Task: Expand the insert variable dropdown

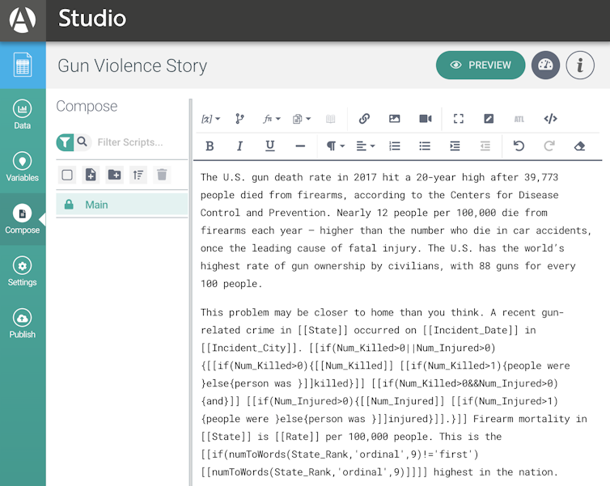Action: coord(210,119)
